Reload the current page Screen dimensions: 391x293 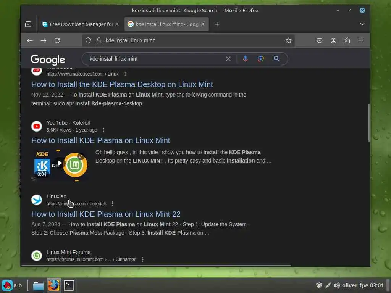pos(57,40)
